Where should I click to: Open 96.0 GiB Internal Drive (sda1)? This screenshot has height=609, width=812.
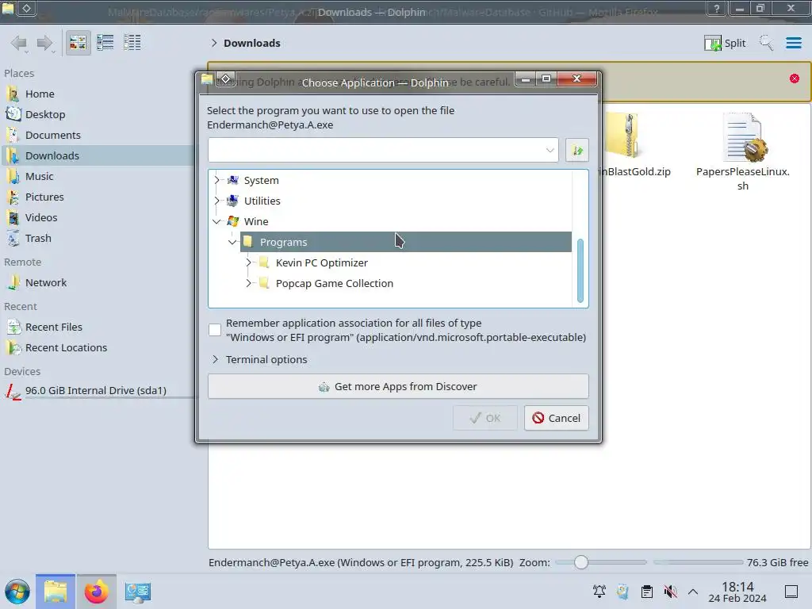pos(96,390)
